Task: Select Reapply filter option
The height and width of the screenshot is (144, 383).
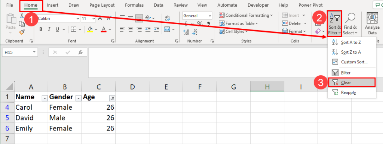Action: (x=352, y=93)
